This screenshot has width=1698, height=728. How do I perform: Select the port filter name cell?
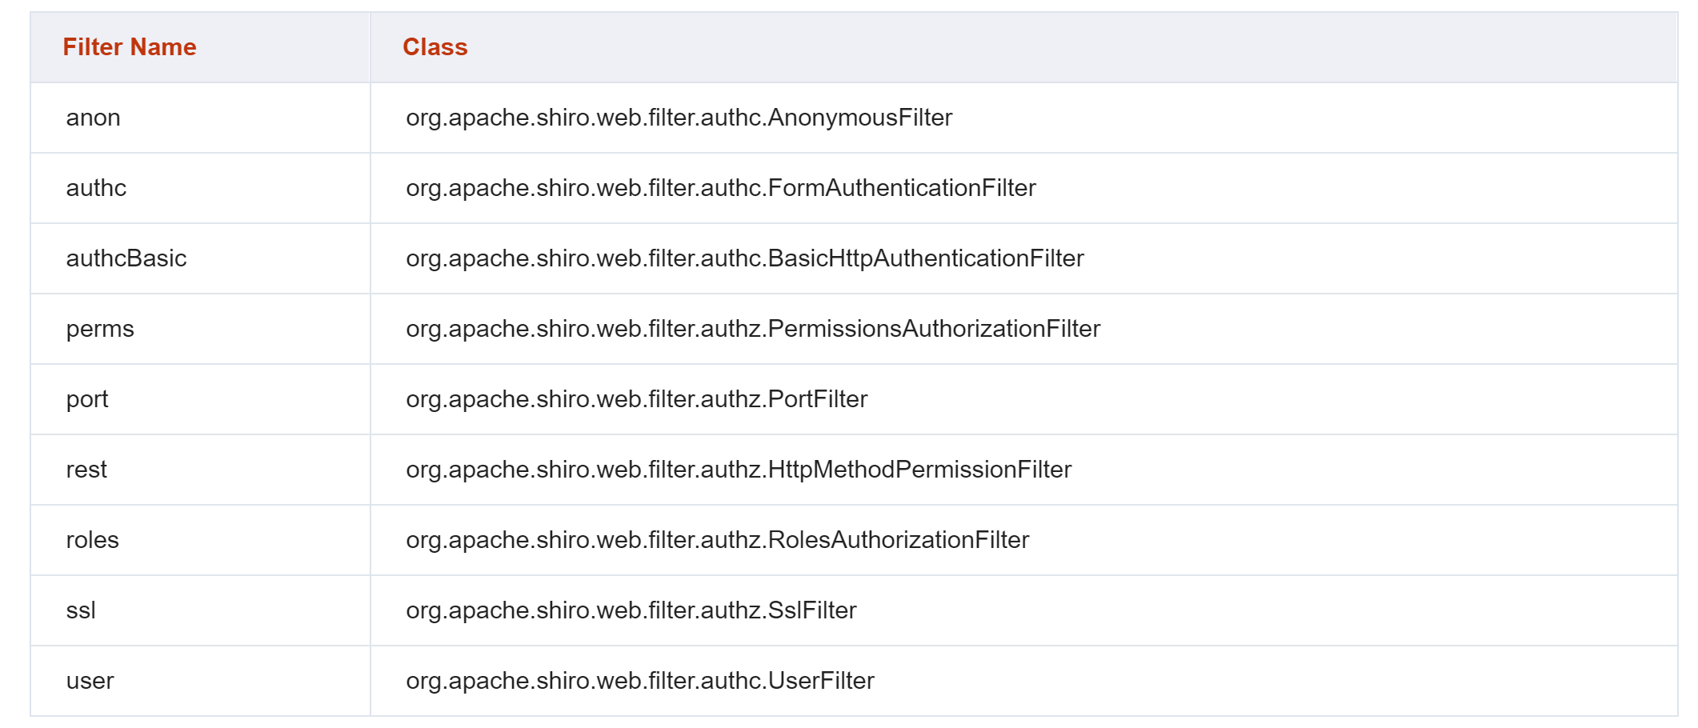click(x=200, y=399)
